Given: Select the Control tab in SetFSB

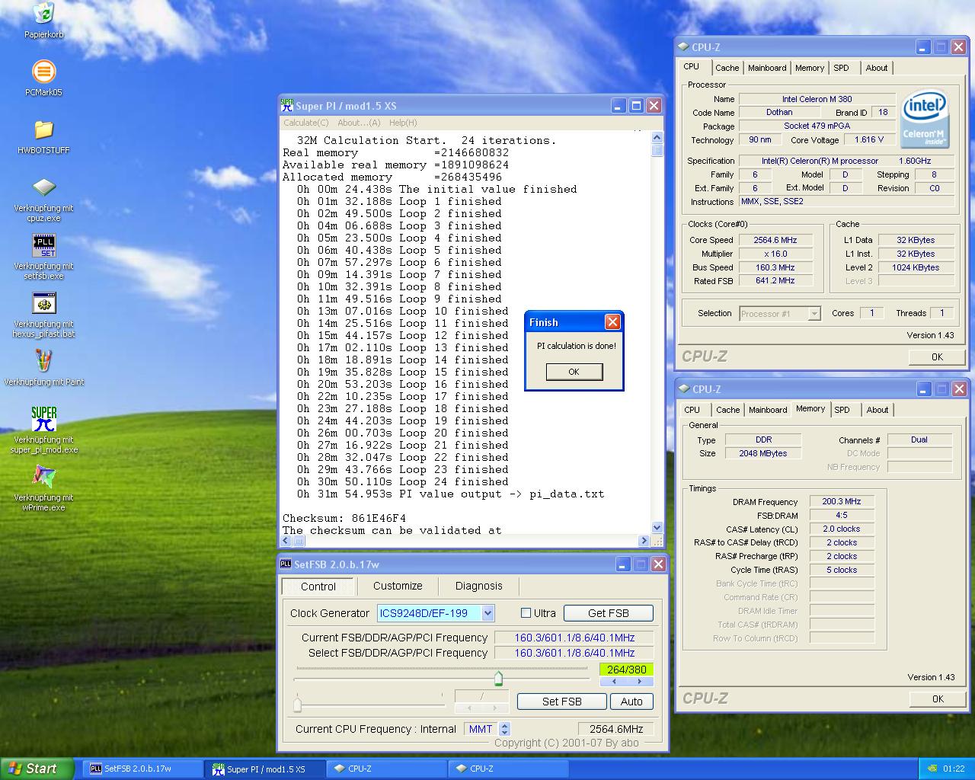Looking at the screenshot, I should [x=318, y=587].
